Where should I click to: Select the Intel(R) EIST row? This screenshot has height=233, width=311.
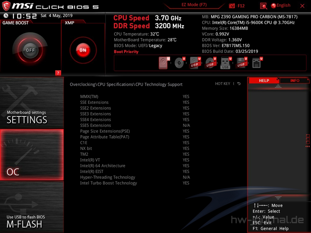(135, 171)
